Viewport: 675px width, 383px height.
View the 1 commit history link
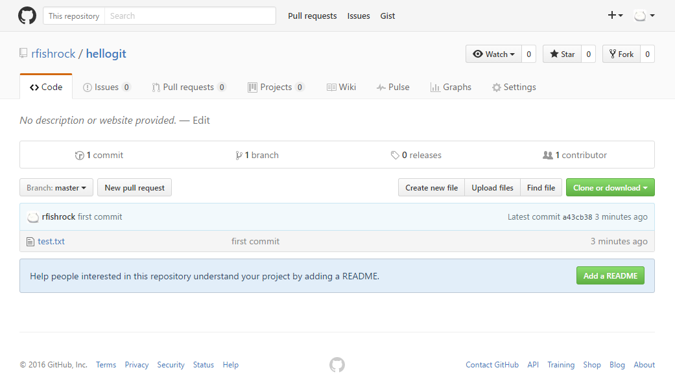[x=99, y=156]
